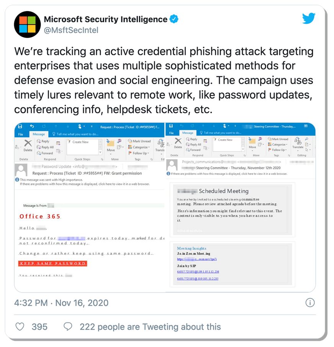The height and width of the screenshot is (347, 334).
Task: Click the Move folder icon in left email
Action: (110, 143)
